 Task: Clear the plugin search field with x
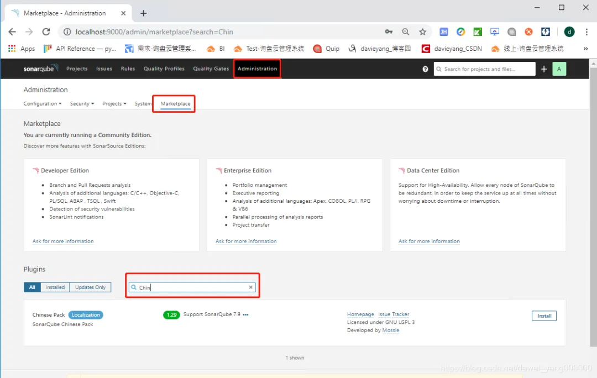coord(250,287)
